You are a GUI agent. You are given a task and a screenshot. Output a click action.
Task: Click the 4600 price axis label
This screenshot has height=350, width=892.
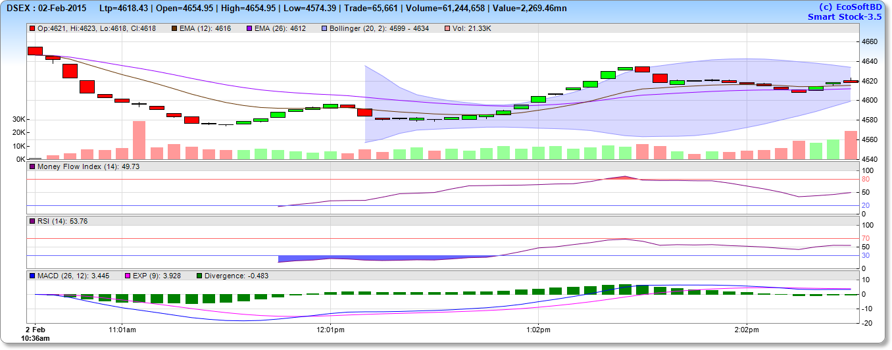870,100
